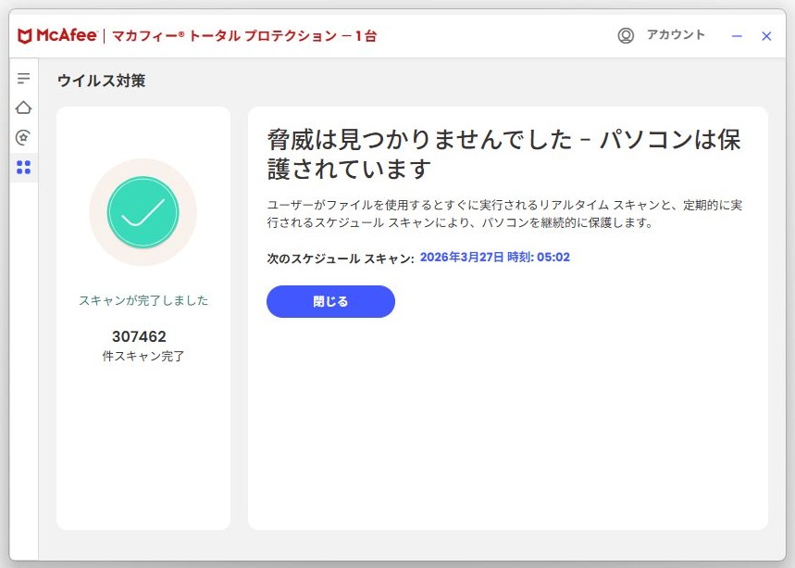The height and width of the screenshot is (568, 795).
Task: Select the four-dot apps grid icon
Action: click(x=23, y=167)
